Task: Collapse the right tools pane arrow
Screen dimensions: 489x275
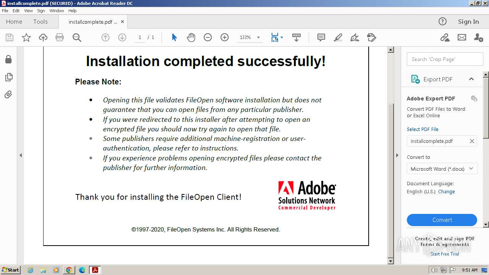Action: coord(397,155)
